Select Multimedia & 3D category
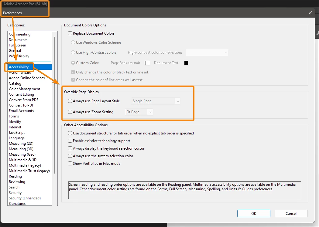This screenshot has height=227, width=319. coord(22,160)
